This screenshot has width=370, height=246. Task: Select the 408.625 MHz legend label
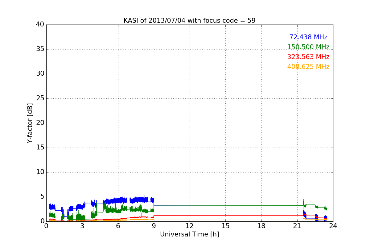point(308,67)
